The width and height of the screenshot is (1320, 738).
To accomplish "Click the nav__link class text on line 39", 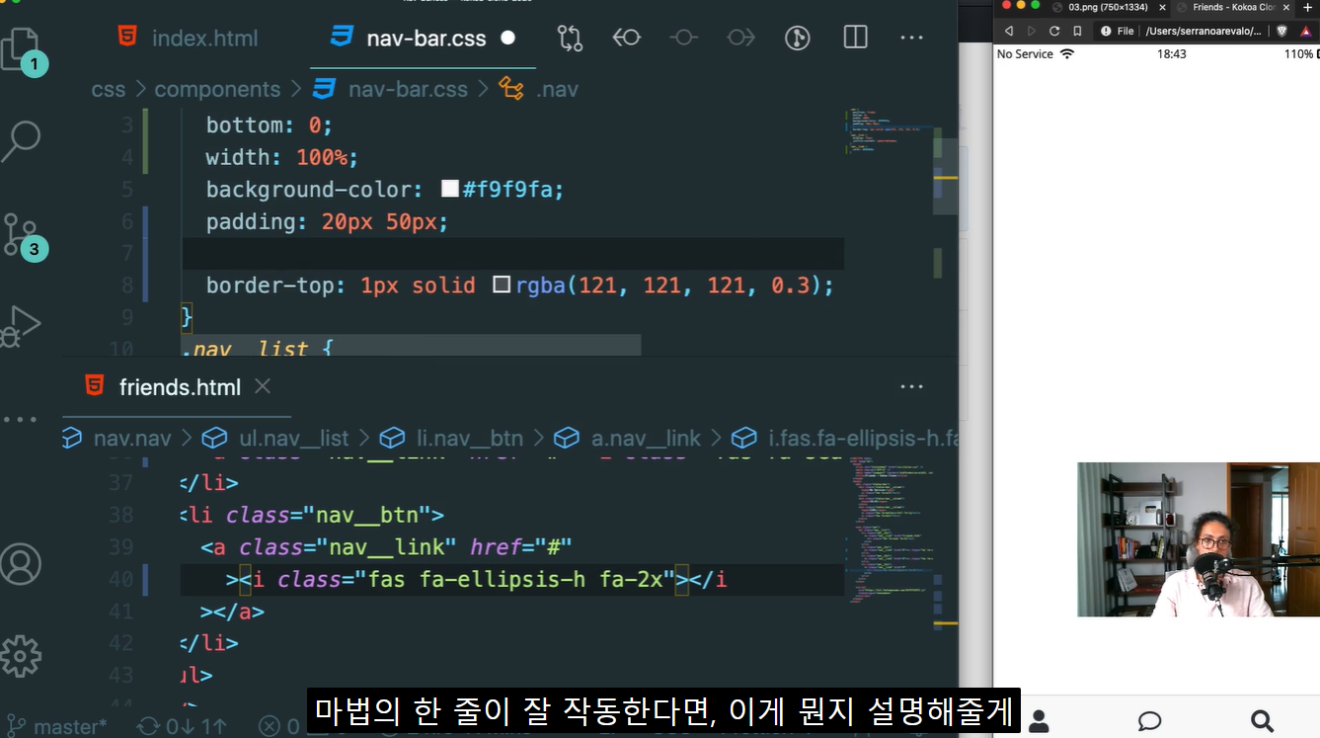I will [x=385, y=546].
